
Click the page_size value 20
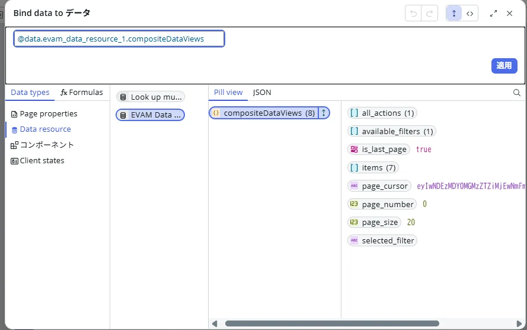coord(411,223)
